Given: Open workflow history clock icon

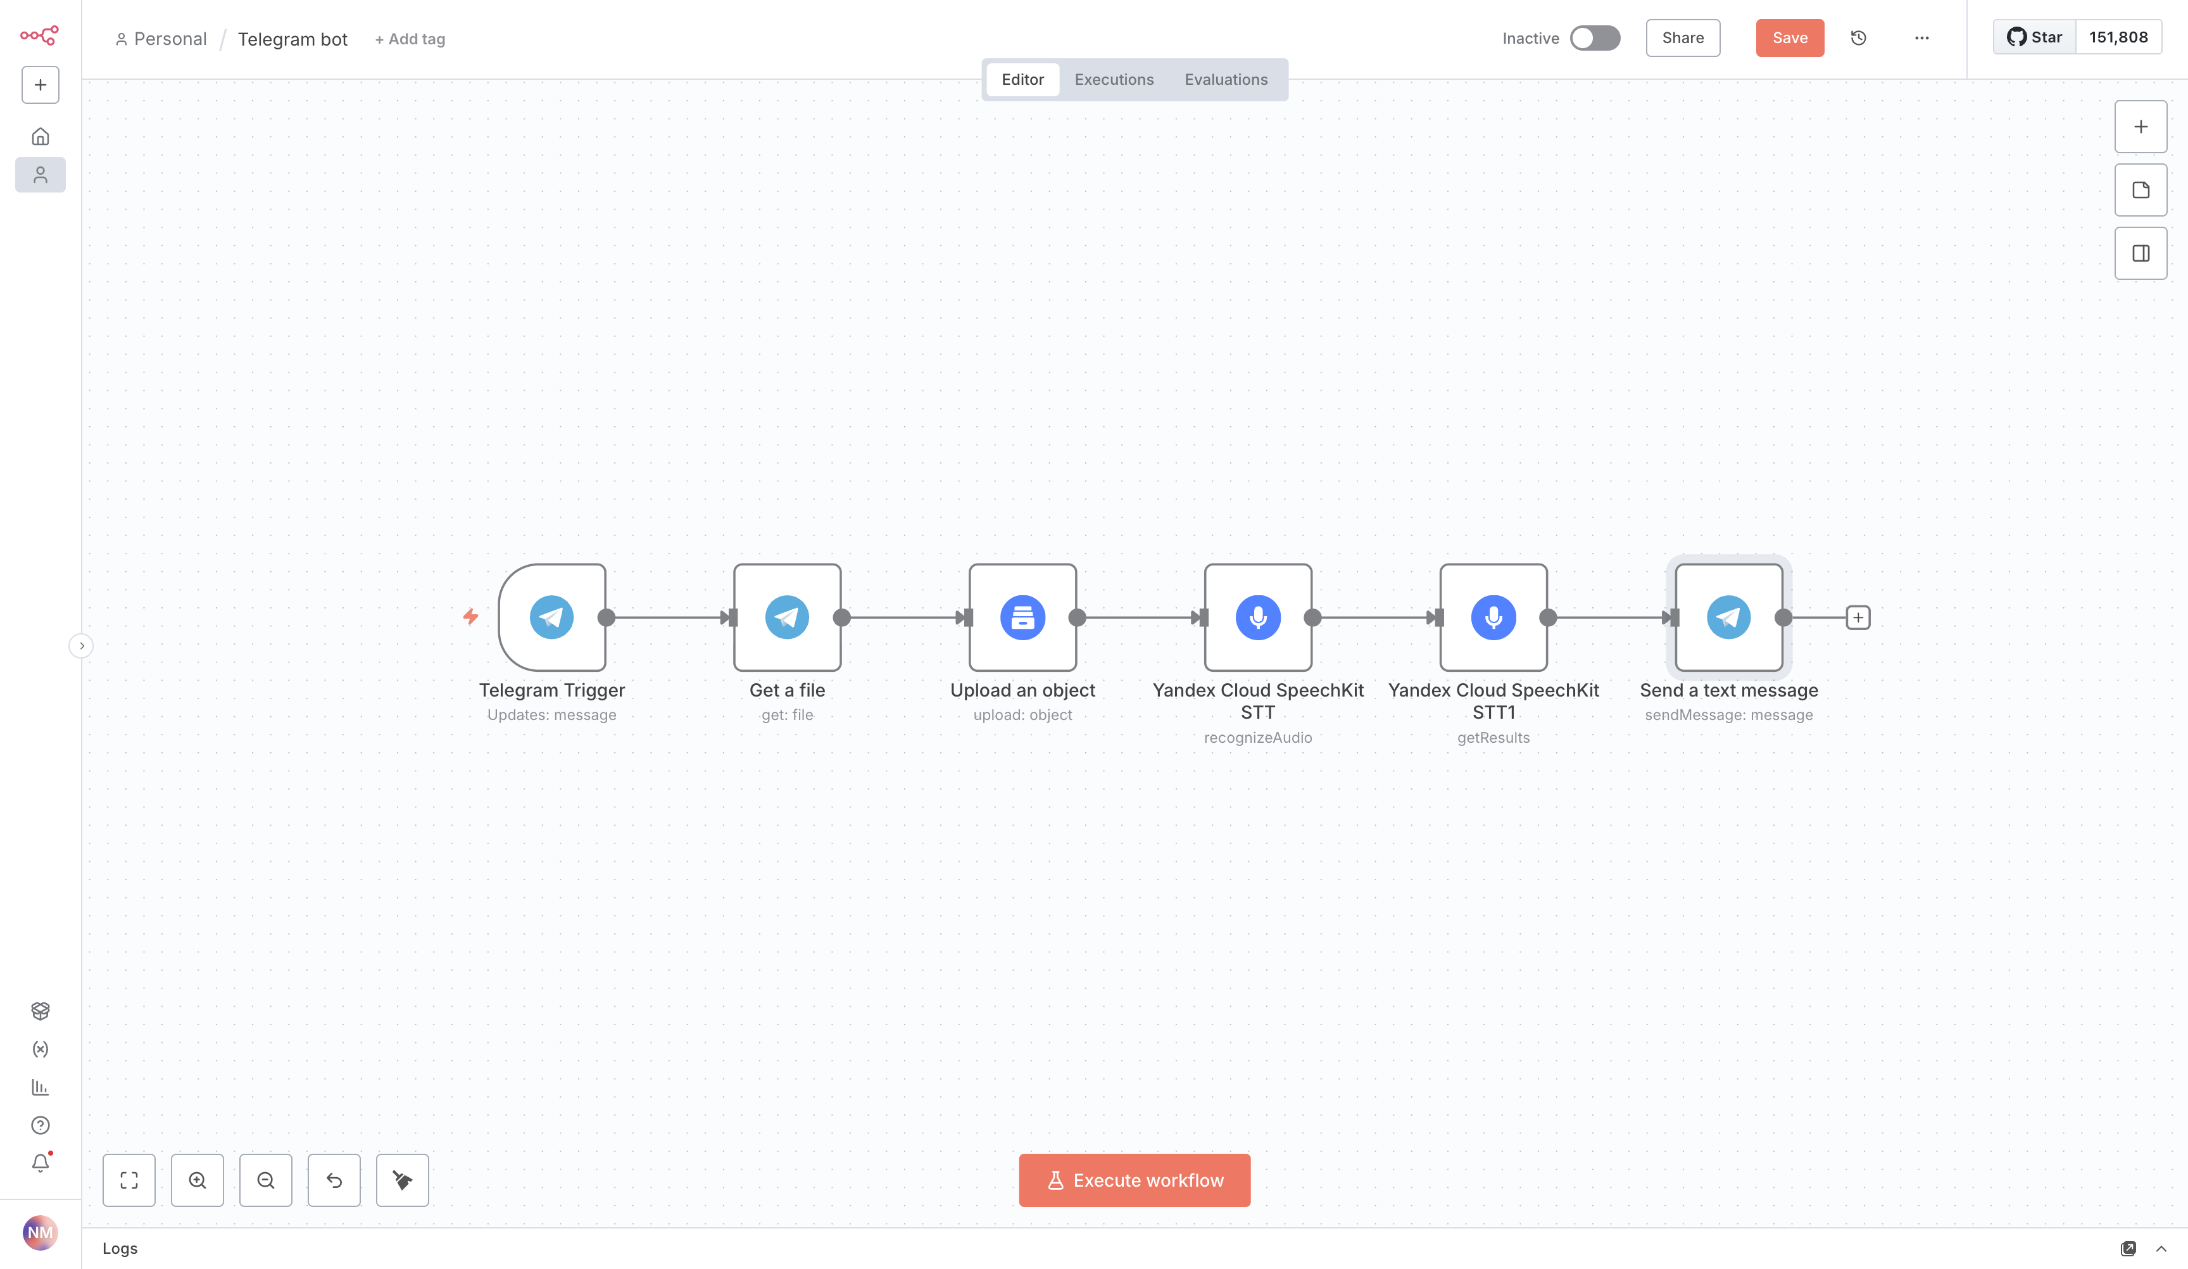Looking at the screenshot, I should [x=1858, y=38].
